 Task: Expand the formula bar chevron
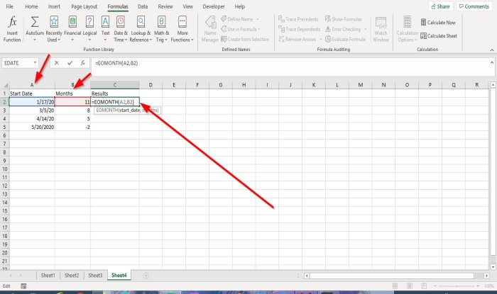(x=491, y=62)
